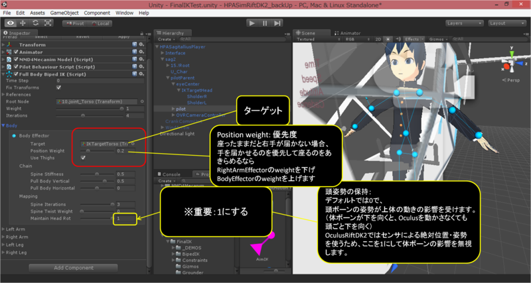Disable the Animator component checkbox
531x283 pixels.
tap(16, 52)
